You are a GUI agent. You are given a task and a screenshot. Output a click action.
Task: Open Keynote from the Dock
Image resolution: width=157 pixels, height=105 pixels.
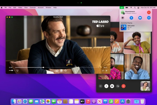pos(105,102)
